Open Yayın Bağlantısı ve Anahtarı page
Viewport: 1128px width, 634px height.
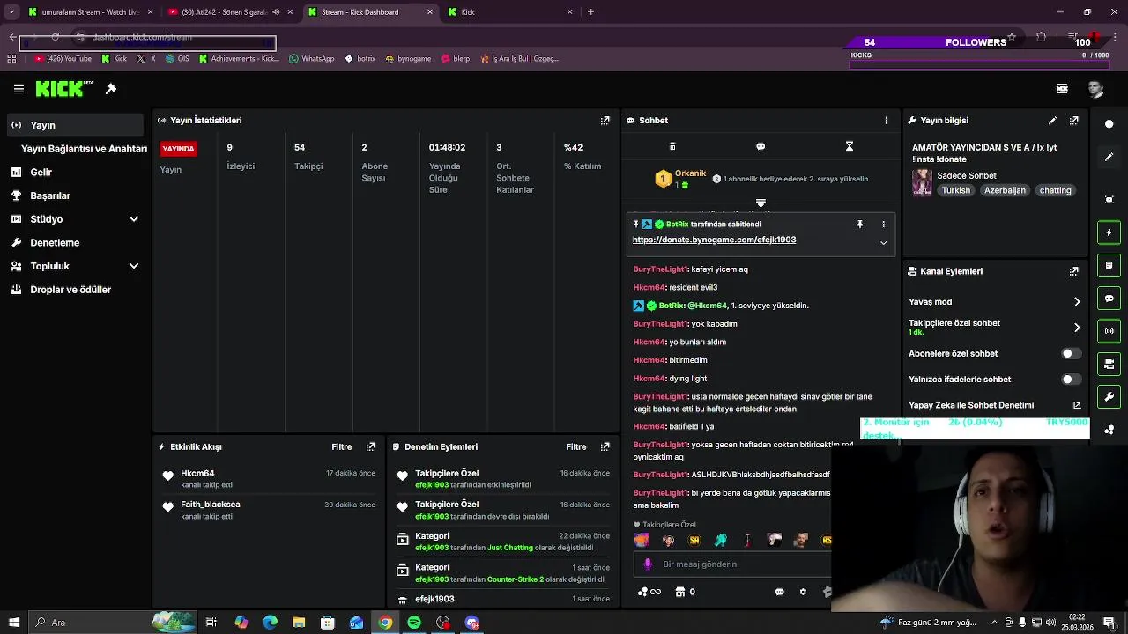coord(84,149)
